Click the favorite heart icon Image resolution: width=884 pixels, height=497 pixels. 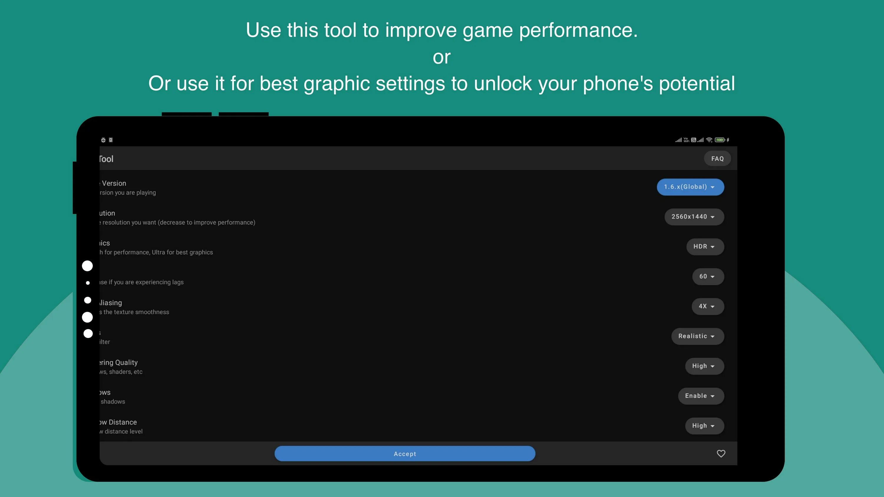[721, 453]
